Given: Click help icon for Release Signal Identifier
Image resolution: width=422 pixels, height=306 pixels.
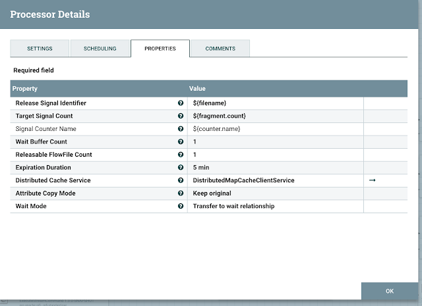Looking at the screenshot, I should [181, 103].
